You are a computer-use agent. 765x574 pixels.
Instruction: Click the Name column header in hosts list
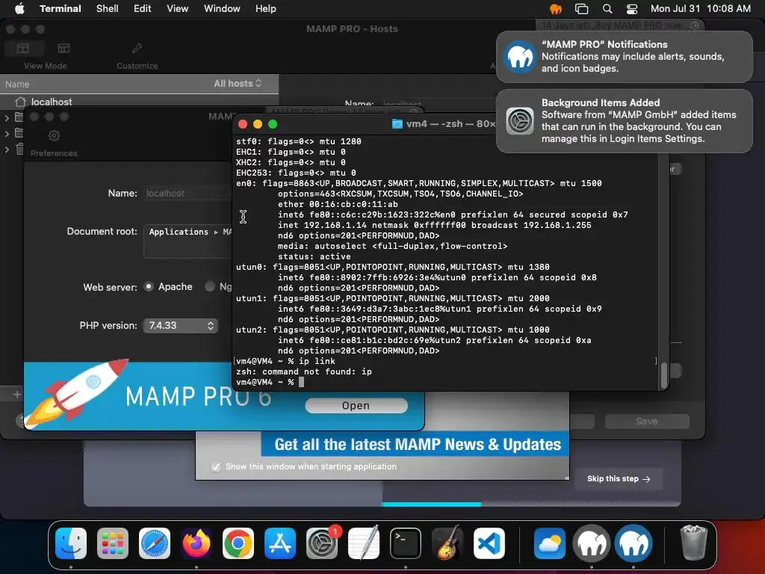tap(18, 84)
